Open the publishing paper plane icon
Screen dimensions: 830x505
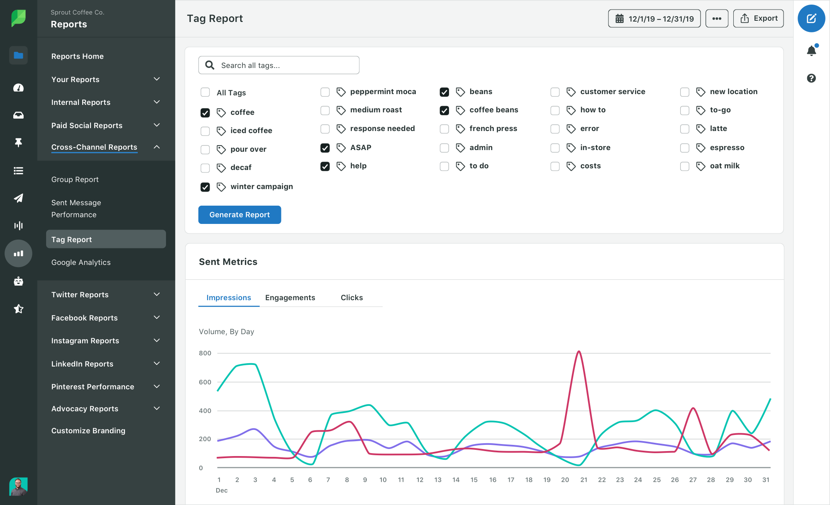(18, 198)
